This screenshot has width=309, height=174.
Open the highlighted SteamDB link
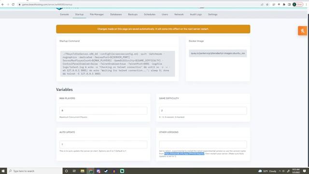pos(184,154)
